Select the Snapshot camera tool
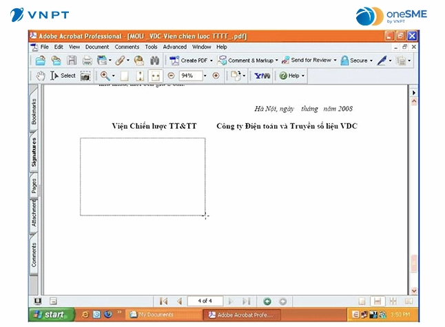The height and width of the screenshot is (327, 445). pyautogui.click(x=85, y=76)
